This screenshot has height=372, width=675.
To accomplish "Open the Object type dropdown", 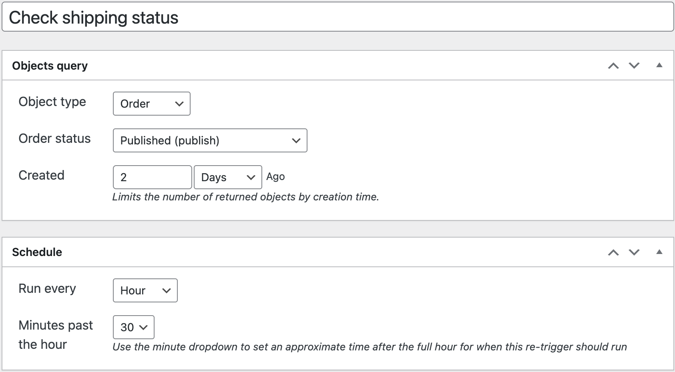I will pyautogui.click(x=152, y=104).
